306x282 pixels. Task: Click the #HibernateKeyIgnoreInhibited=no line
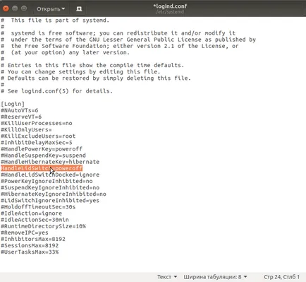(x=54, y=194)
